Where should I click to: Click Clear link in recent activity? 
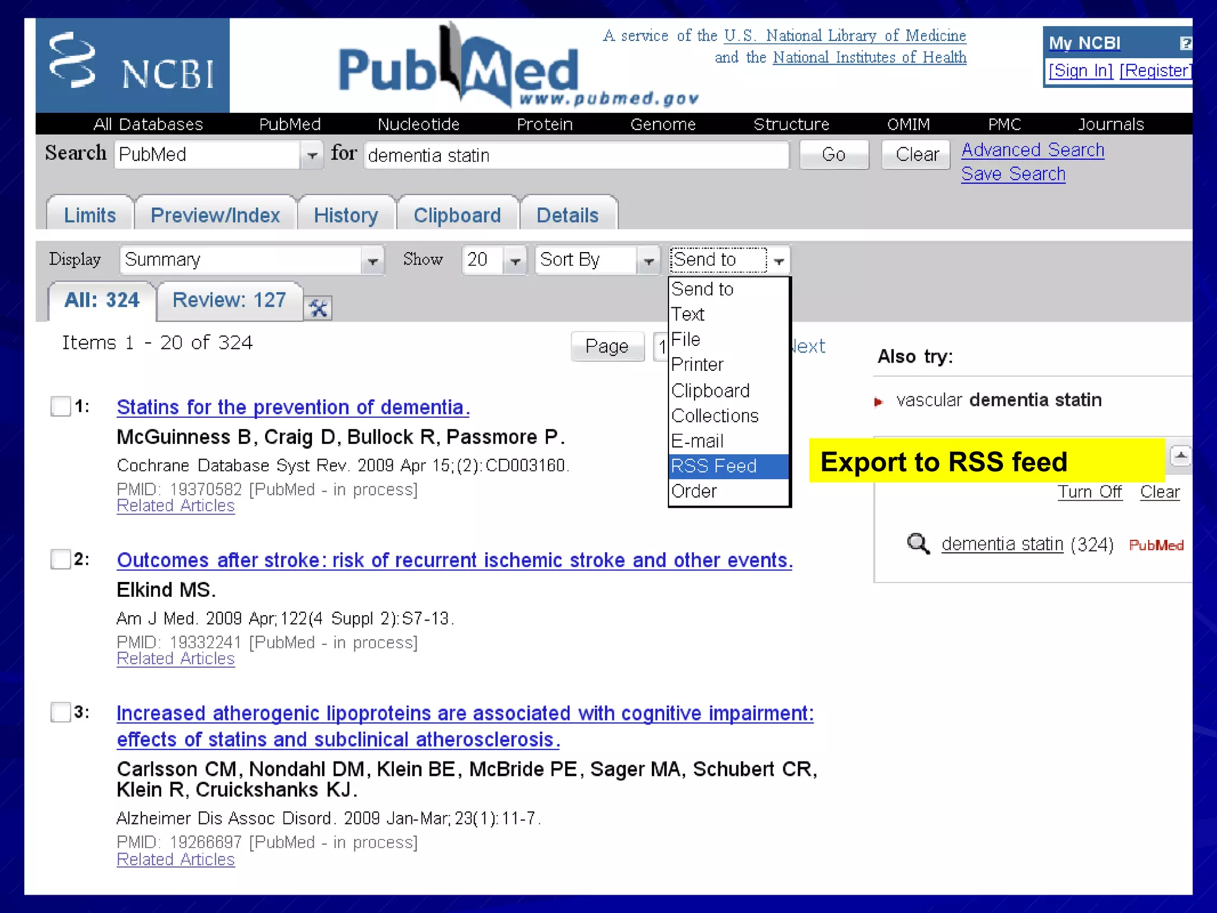[x=1159, y=492]
